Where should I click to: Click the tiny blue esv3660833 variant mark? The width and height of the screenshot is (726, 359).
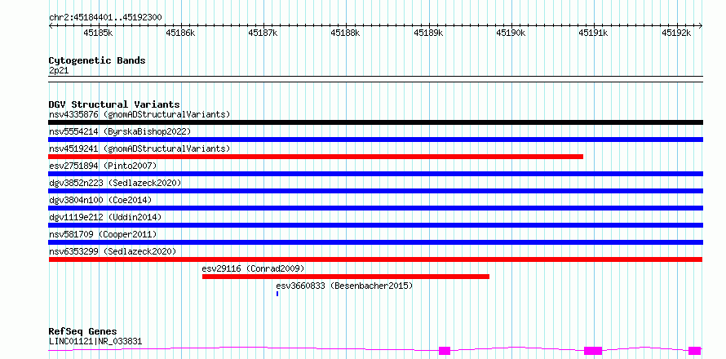tap(277, 294)
